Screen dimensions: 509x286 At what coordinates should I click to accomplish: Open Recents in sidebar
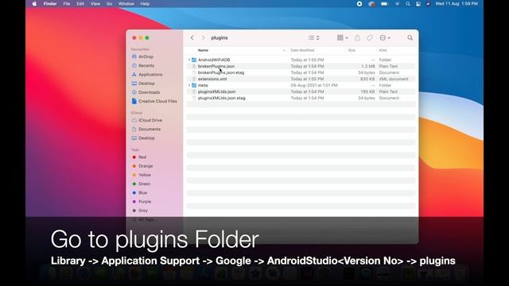[146, 65]
